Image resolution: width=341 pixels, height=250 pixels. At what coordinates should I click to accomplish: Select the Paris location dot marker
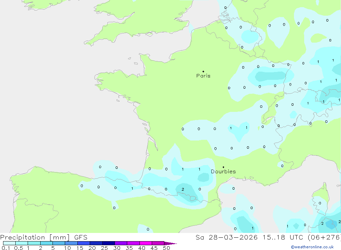pos(203,71)
